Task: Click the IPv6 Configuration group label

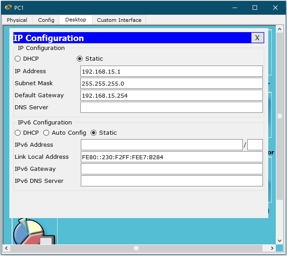Action: 45,123
